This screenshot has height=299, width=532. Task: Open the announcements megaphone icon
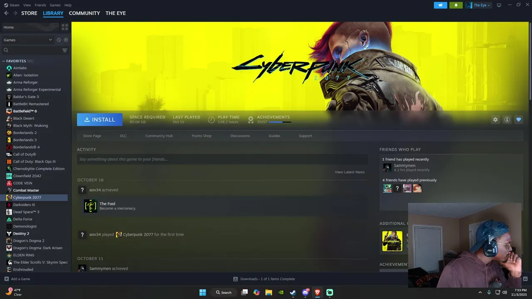point(441,5)
